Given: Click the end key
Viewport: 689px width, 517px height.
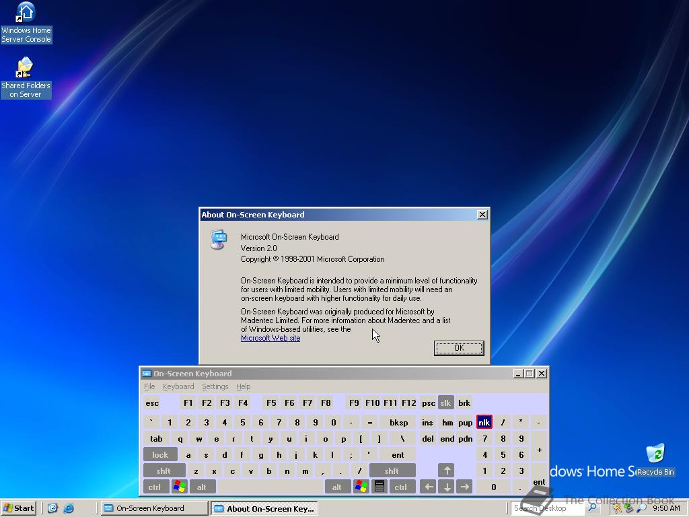Looking at the screenshot, I should pos(447,438).
